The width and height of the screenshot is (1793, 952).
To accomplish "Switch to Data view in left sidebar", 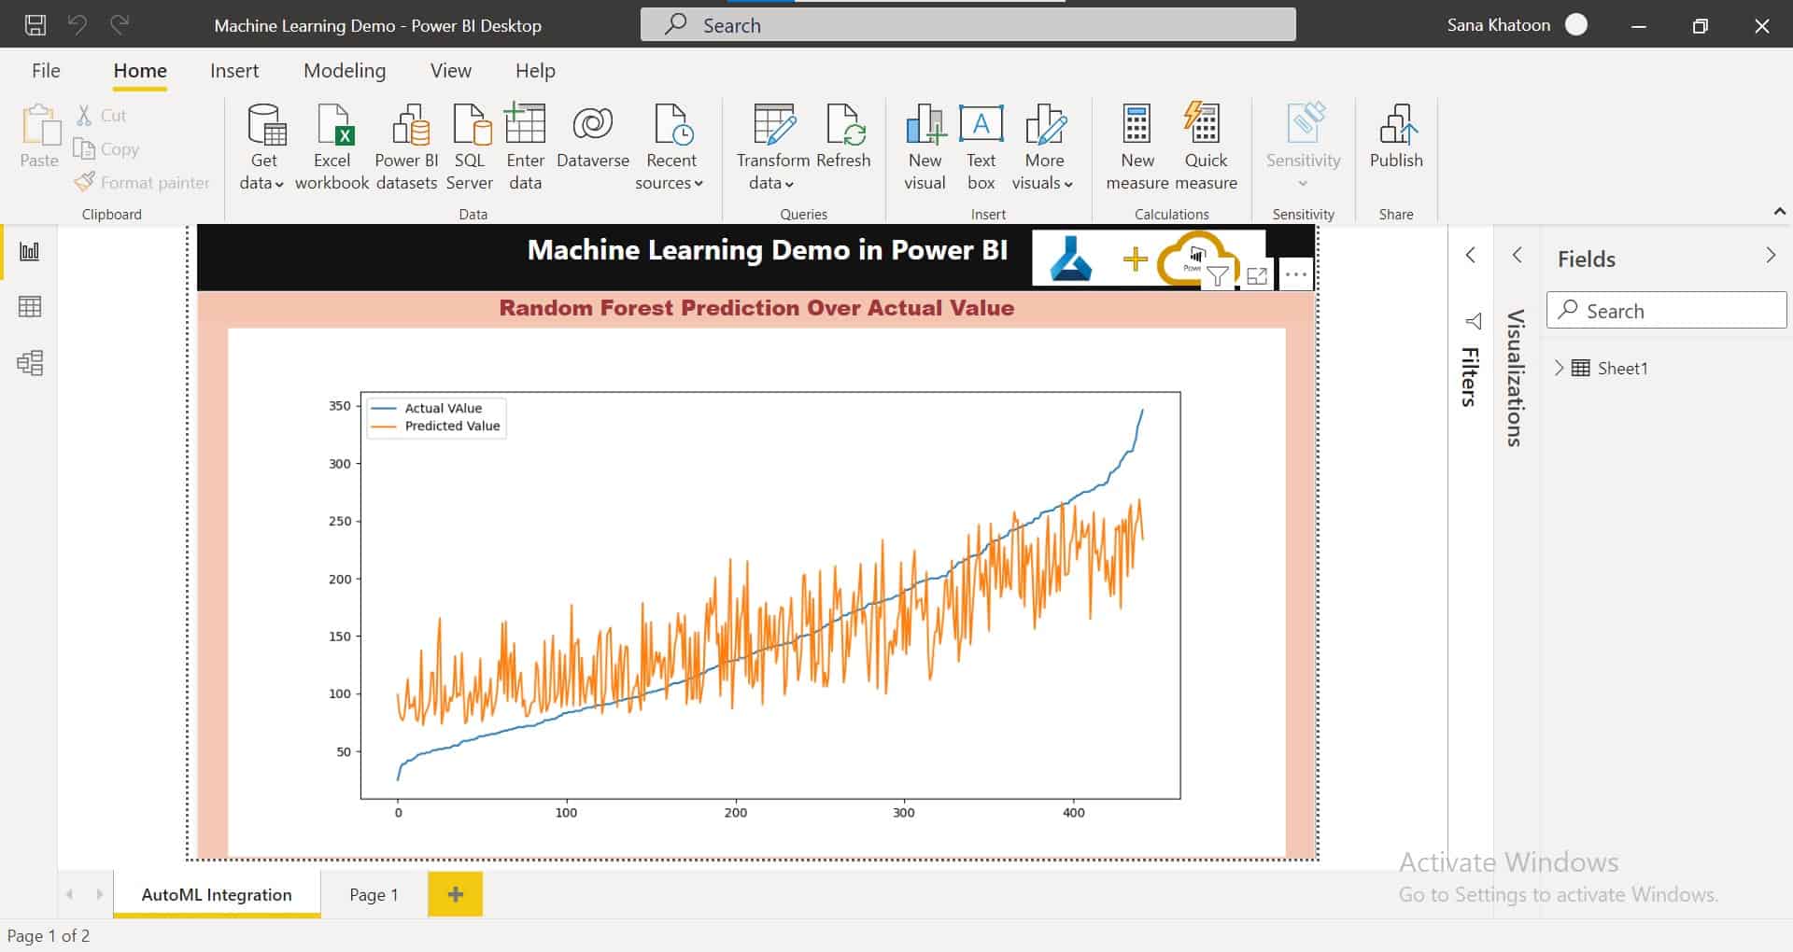I will [x=30, y=307].
